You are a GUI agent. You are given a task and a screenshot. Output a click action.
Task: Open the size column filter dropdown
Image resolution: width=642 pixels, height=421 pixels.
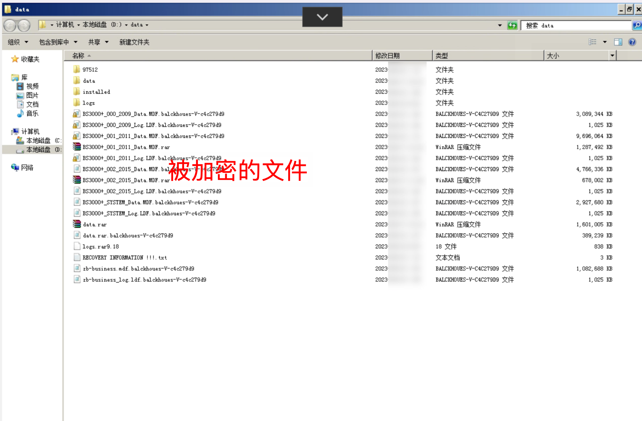pos(612,56)
